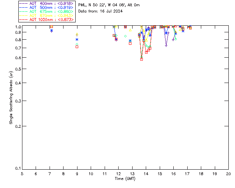Screen dimensions: 235x188
Task: Click the purple dashed line sample in legend
Action: [x=23, y=3]
